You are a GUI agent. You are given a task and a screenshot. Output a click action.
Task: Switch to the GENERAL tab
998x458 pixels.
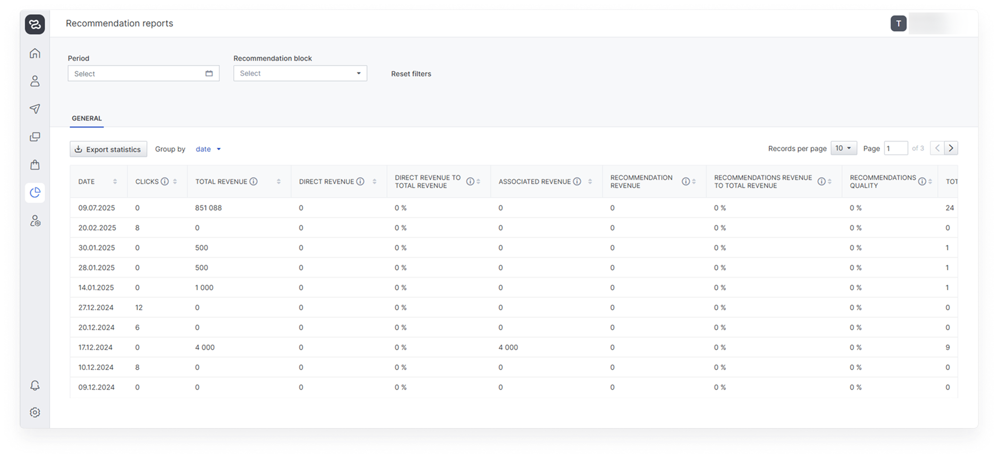[x=87, y=118]
